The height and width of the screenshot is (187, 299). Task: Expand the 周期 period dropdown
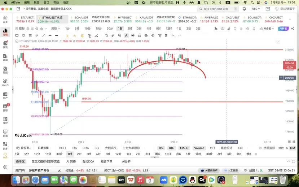point(55,29)
